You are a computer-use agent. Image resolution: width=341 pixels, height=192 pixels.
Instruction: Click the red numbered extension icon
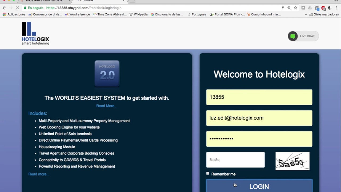click(323, 8)
